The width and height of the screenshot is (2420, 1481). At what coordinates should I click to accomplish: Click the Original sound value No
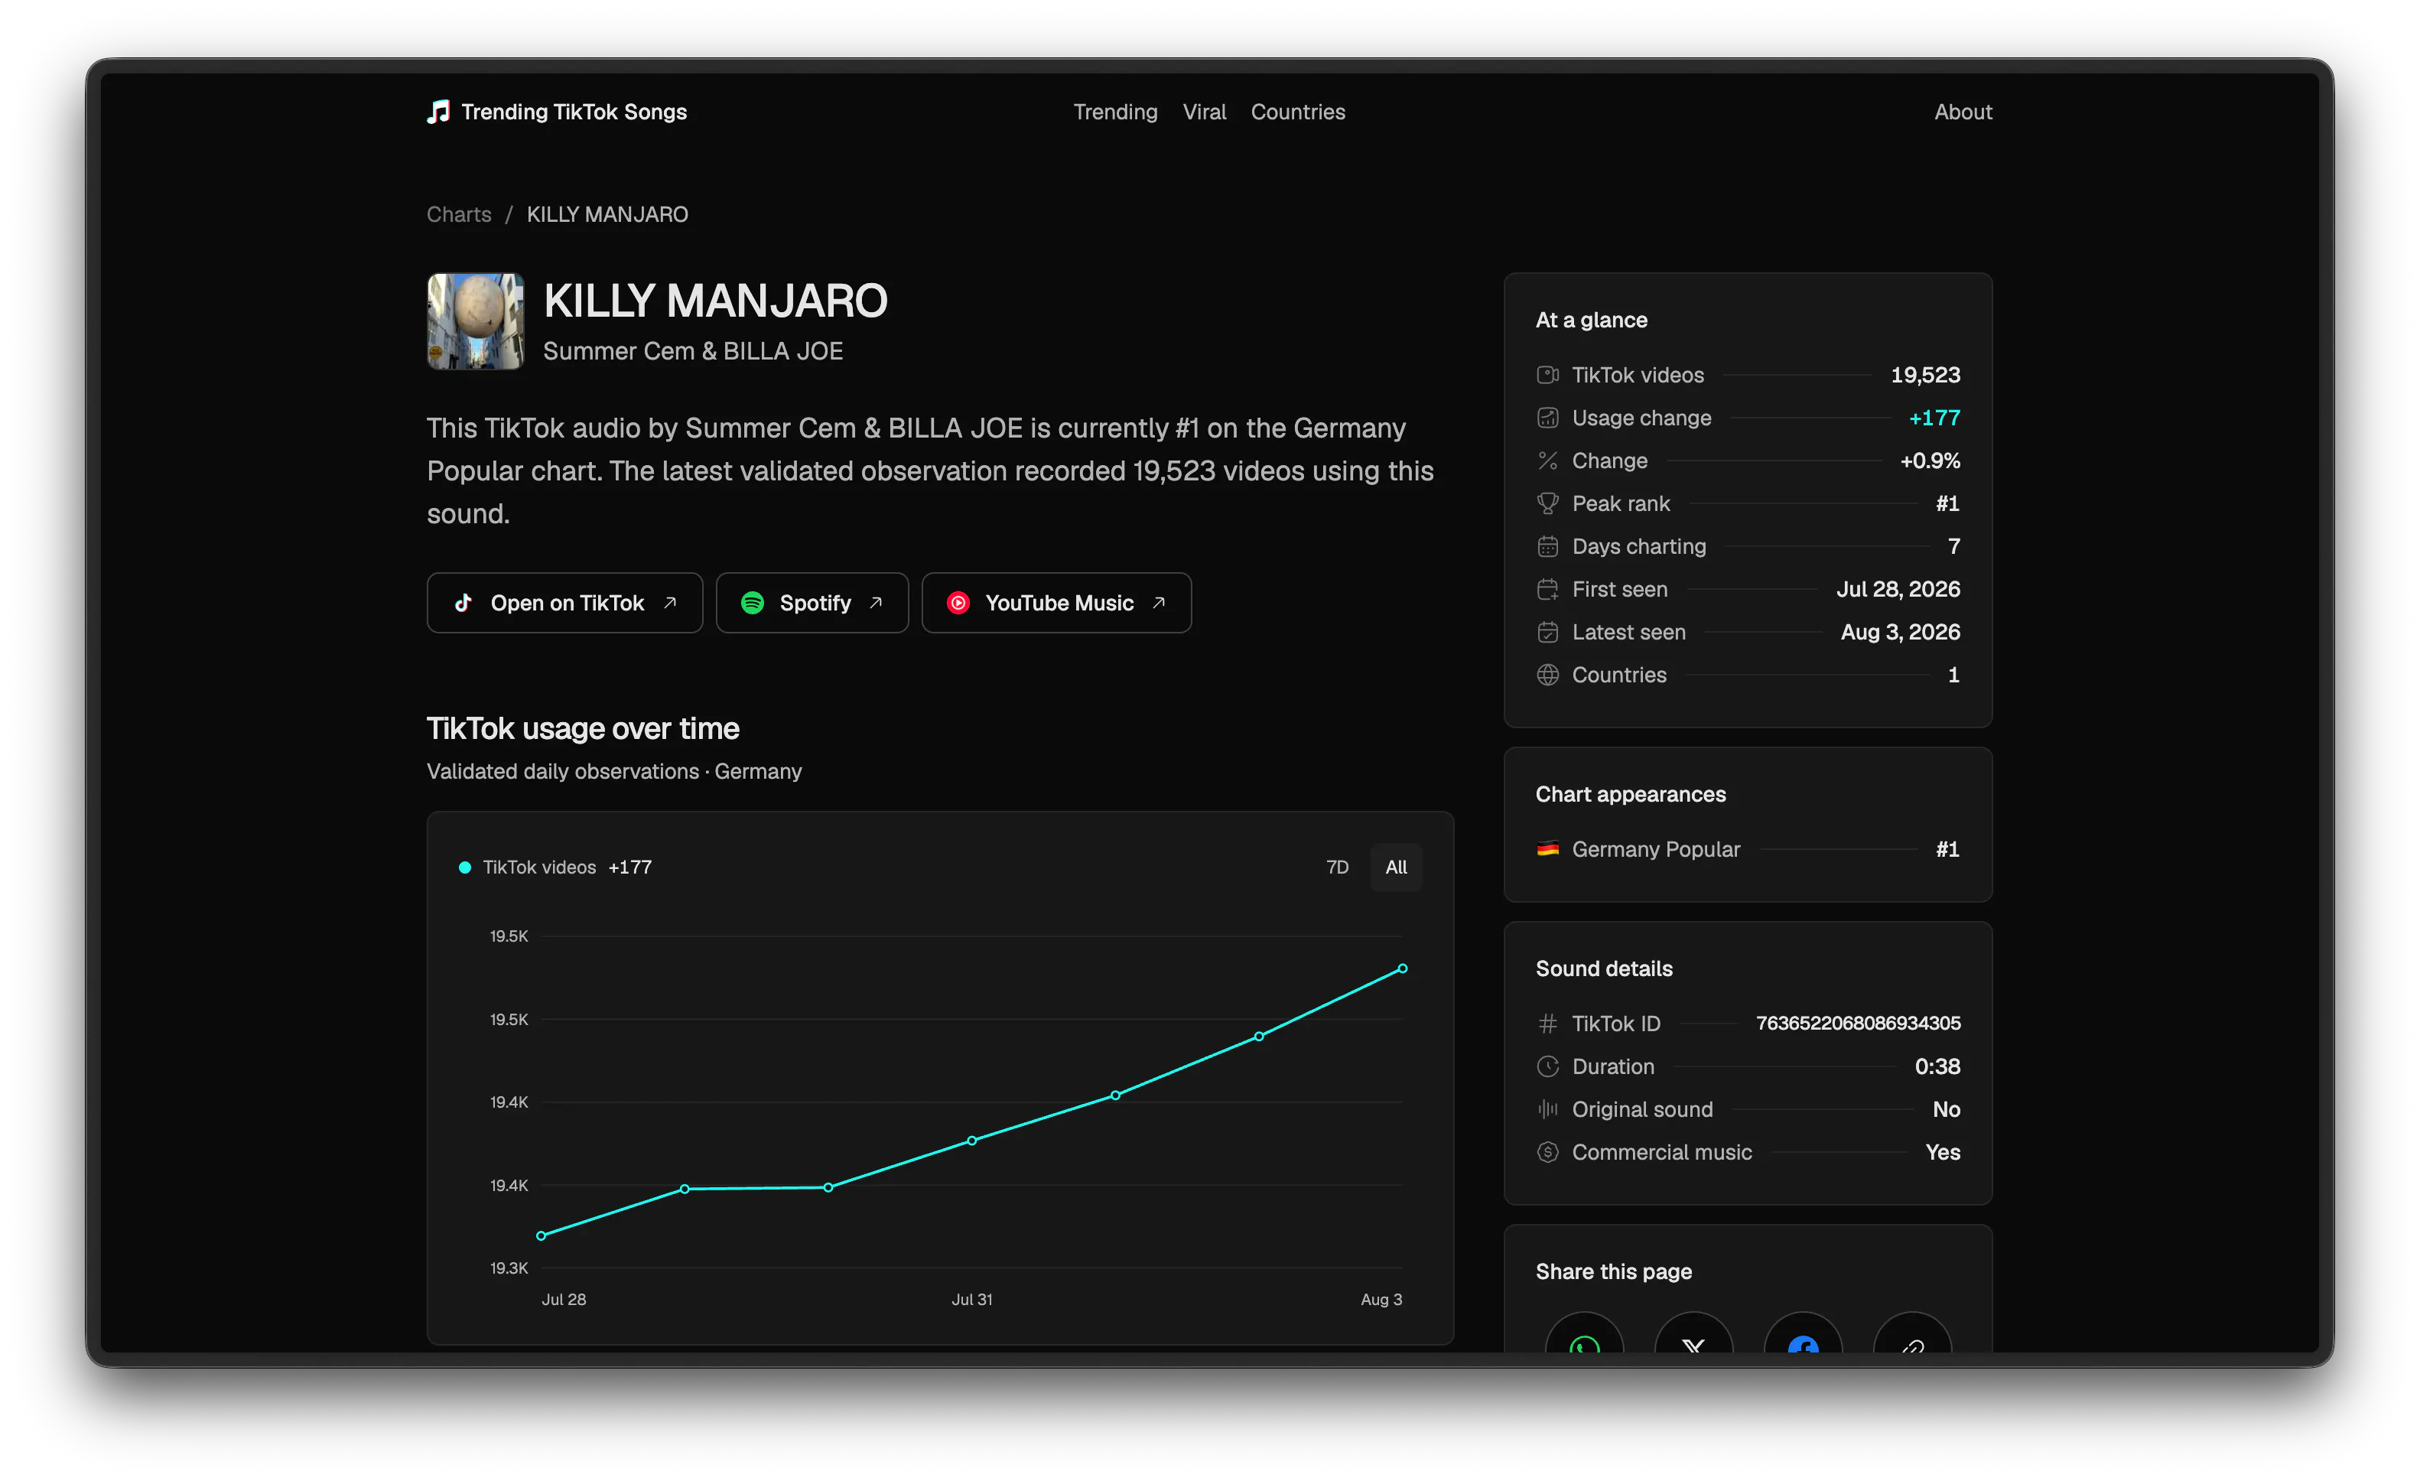1946,1110
